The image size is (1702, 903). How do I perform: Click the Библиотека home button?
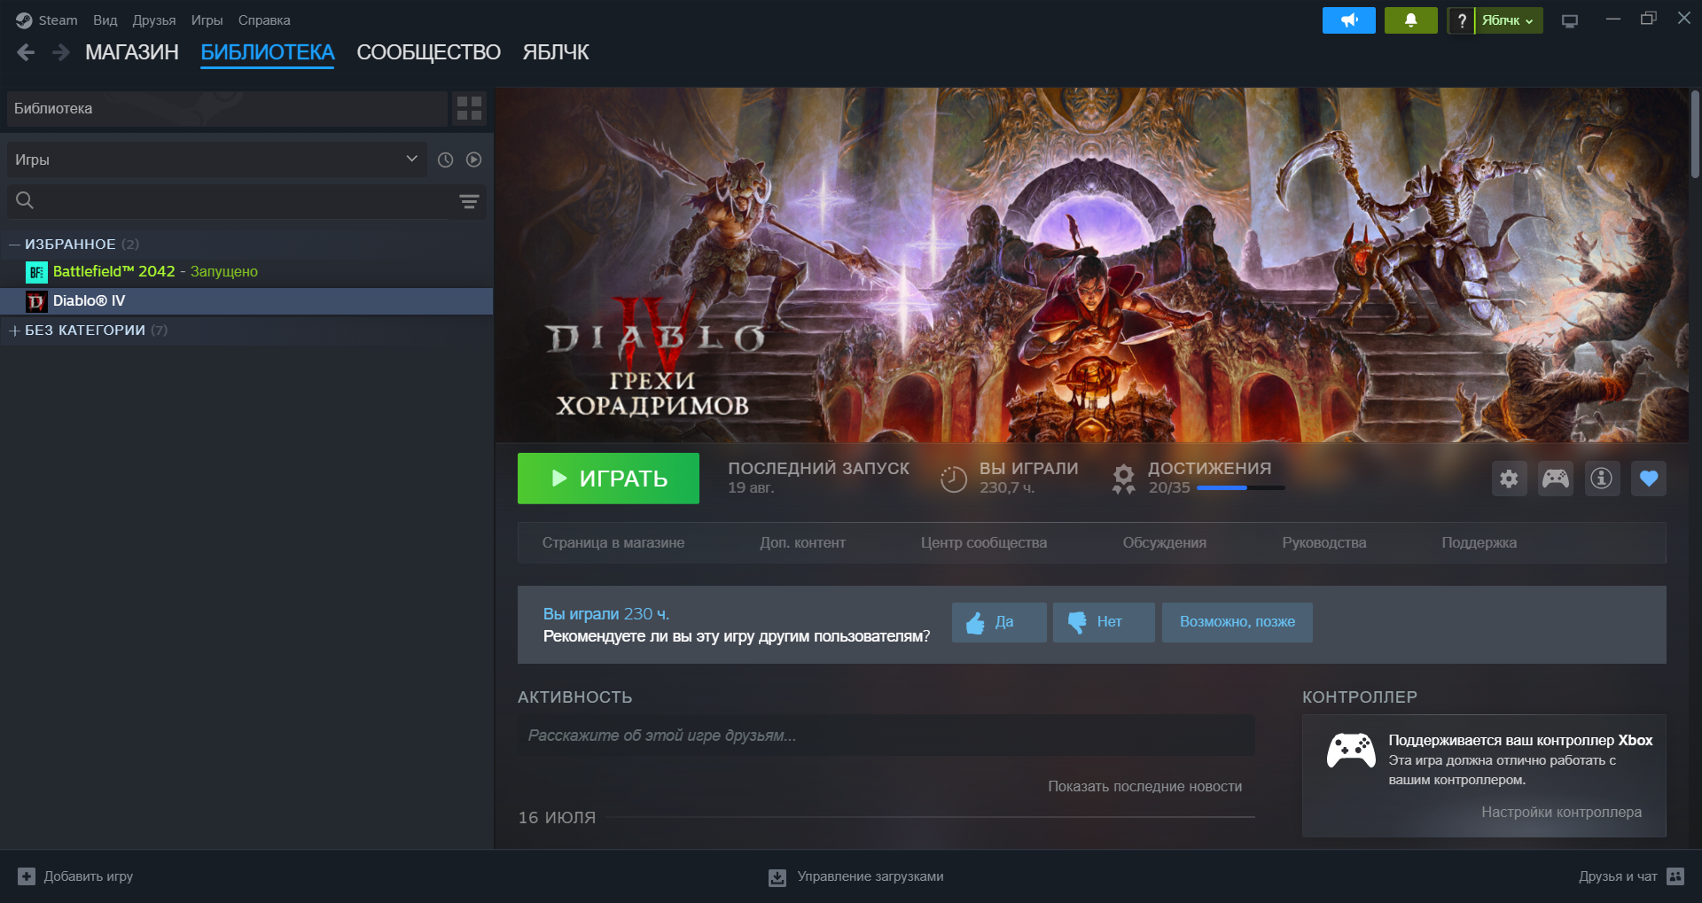pyautogui.click(x=227, y=108)
